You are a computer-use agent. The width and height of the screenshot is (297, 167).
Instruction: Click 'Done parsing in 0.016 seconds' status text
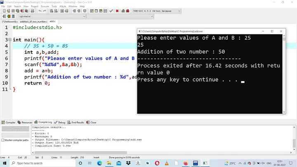[124, 157]
